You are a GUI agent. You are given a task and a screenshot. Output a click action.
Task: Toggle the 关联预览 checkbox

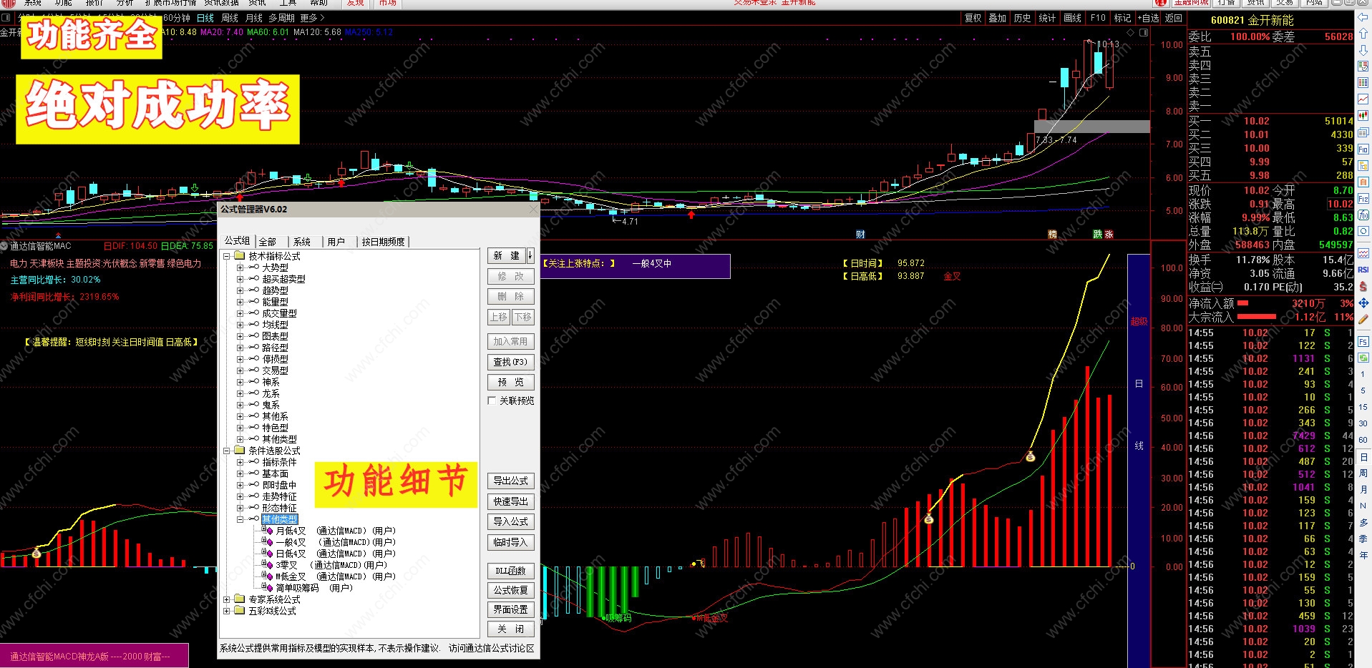pyautogui.click(x=492, y=401)
